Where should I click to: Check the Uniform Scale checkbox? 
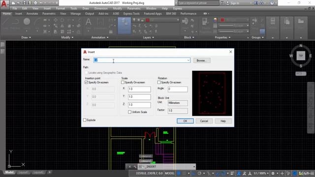(129, 112)
